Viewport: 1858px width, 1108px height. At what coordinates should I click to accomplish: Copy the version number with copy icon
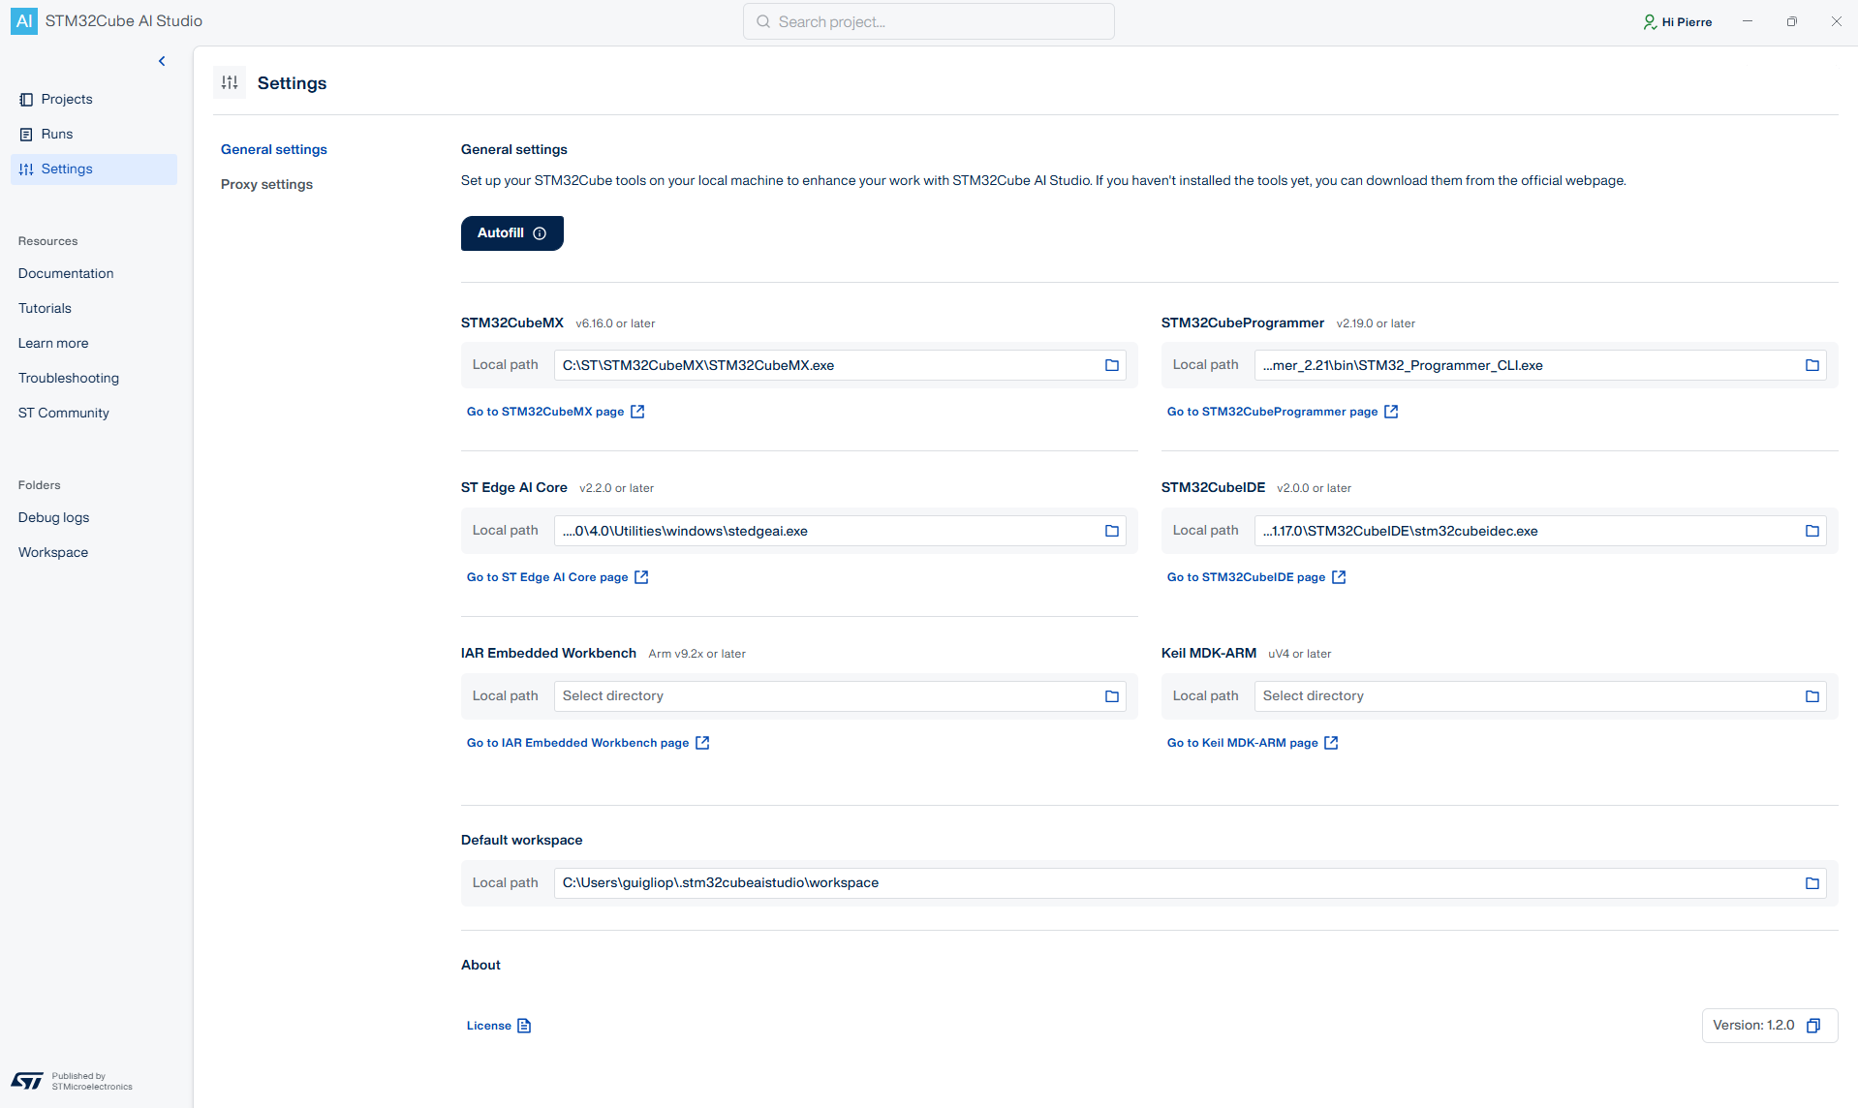pyautogui.click(x=1813, y=1026)
